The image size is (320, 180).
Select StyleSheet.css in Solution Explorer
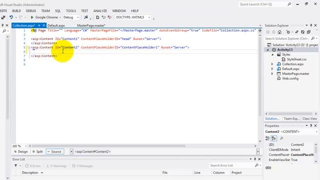coord(296,59)
